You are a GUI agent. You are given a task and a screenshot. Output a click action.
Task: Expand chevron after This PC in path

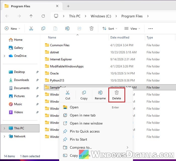(x=85, y=16)
